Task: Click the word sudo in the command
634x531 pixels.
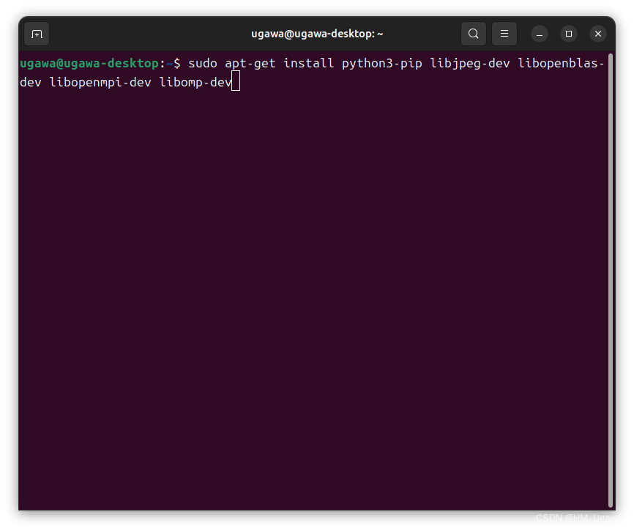Action: 203,64
